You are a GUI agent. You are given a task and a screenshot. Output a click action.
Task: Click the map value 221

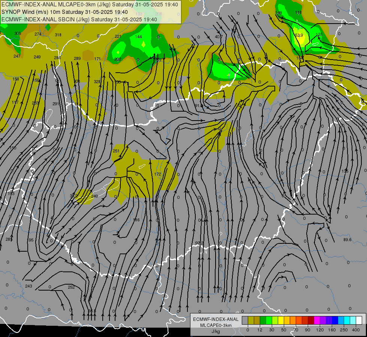pos(118,36)
